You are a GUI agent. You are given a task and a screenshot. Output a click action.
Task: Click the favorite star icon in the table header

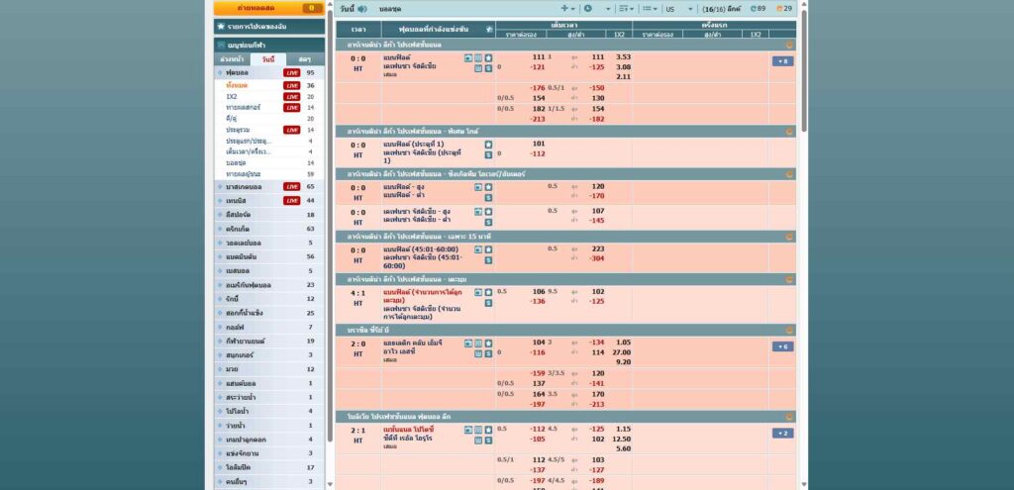click(x=488, y=30)
